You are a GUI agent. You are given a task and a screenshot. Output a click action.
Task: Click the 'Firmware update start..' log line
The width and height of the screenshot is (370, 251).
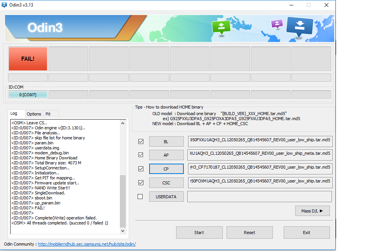tap(45, 183)
